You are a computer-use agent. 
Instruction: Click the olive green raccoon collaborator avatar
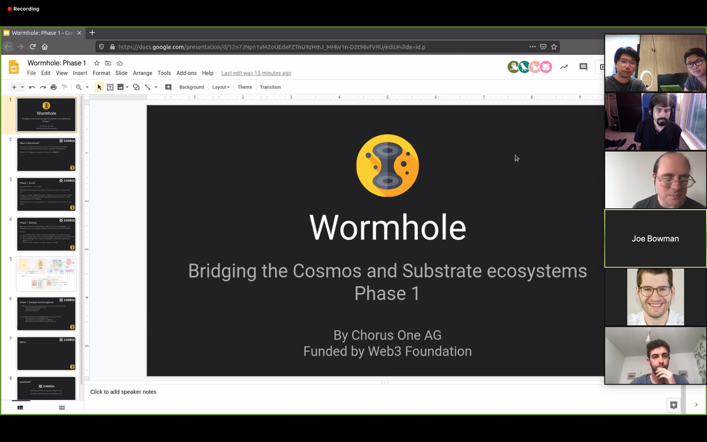tap(513, 67)
